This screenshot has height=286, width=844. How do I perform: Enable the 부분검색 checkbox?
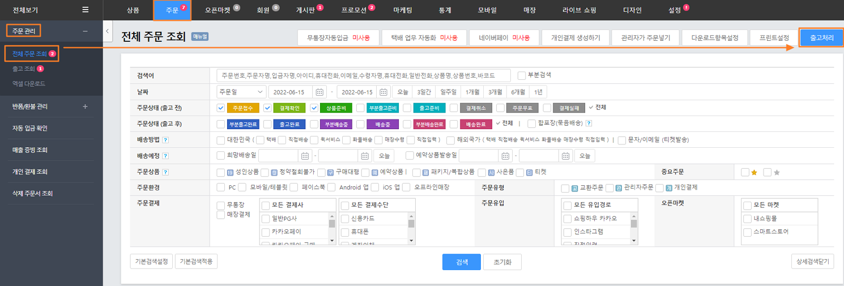[522, 75]
